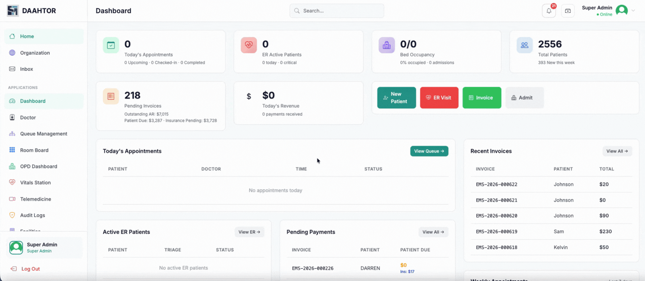Click the New Patient button
Image resolution: width=645 pixels, height=281 pixels.
click(x=397, y=98)
